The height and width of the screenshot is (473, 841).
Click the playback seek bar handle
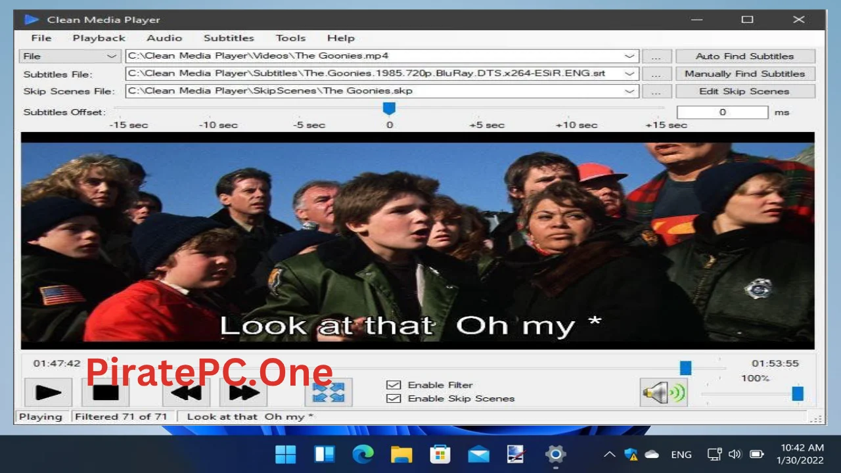(685, 368)
